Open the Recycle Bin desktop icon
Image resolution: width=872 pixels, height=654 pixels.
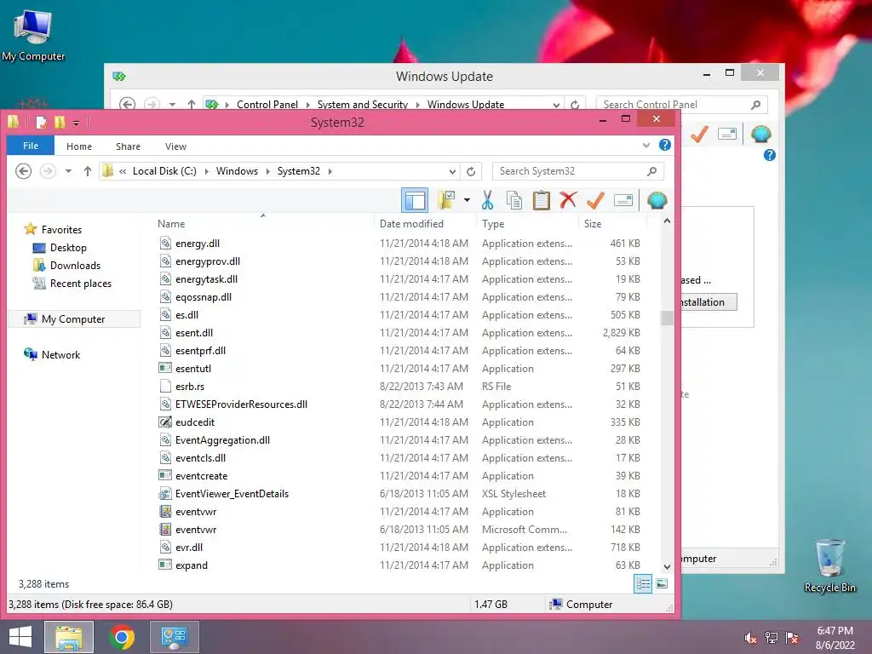pyautogui.click(x=829, y=565)
